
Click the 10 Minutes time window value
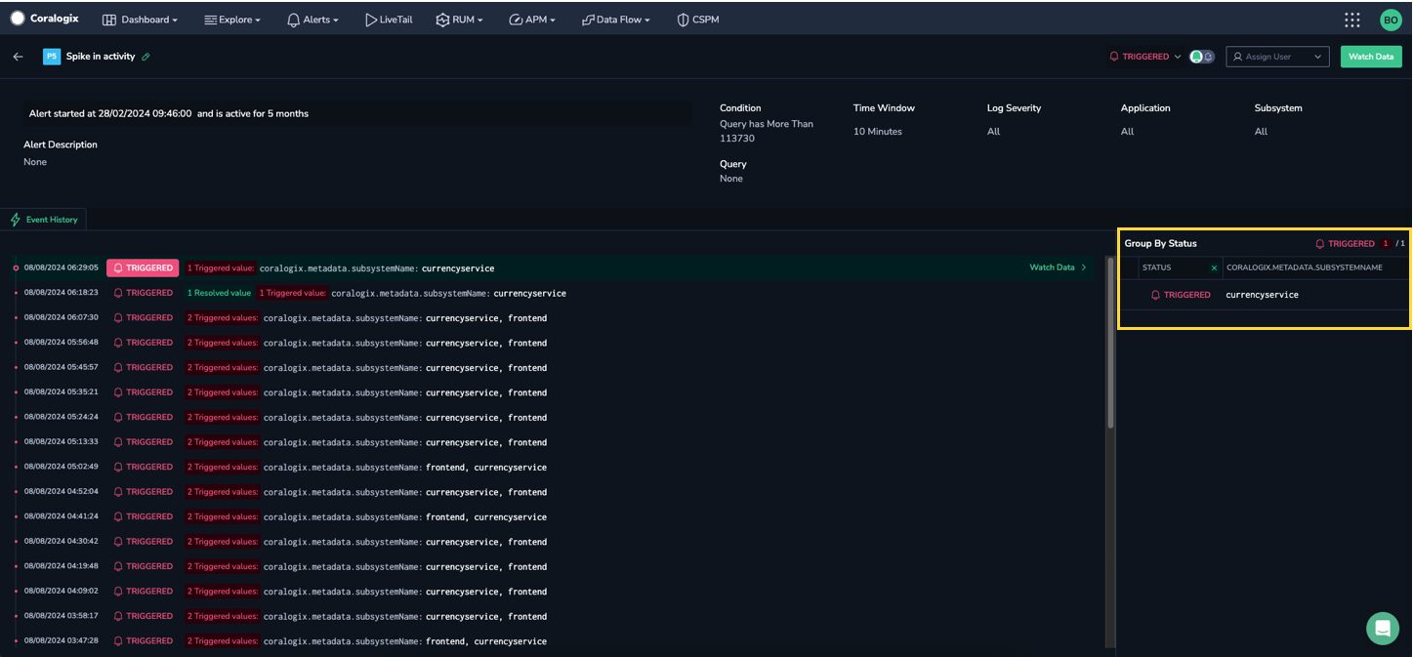[x=878, y=131]
